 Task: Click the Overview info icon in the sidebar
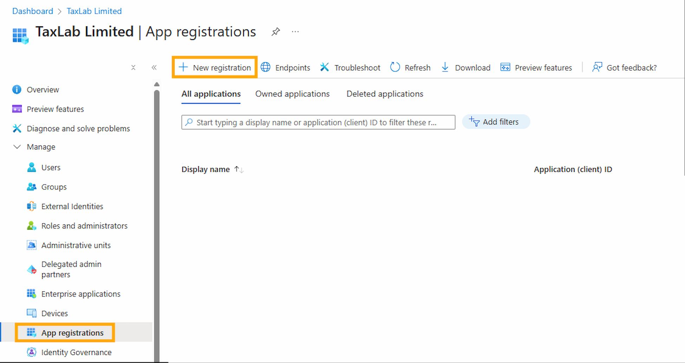[x=17, y=89]
